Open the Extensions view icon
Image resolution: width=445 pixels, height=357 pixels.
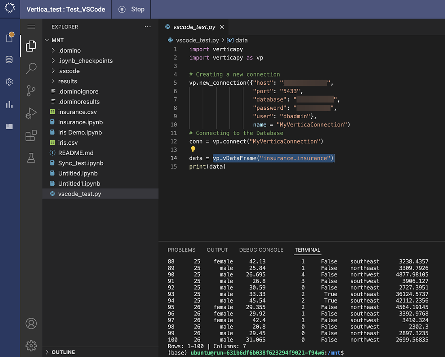(31, 135)
